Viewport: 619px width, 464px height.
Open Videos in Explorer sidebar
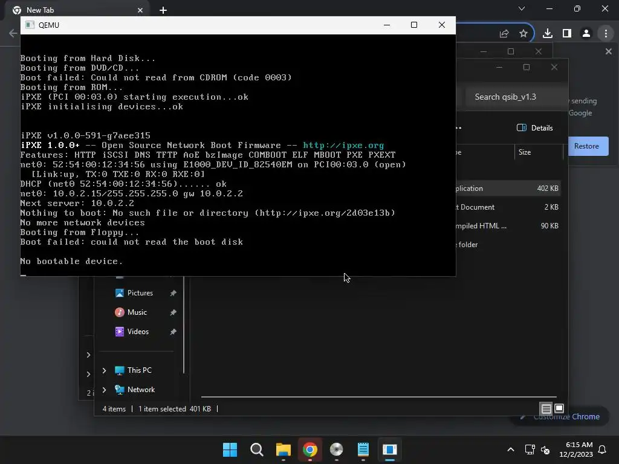point(138,332)
